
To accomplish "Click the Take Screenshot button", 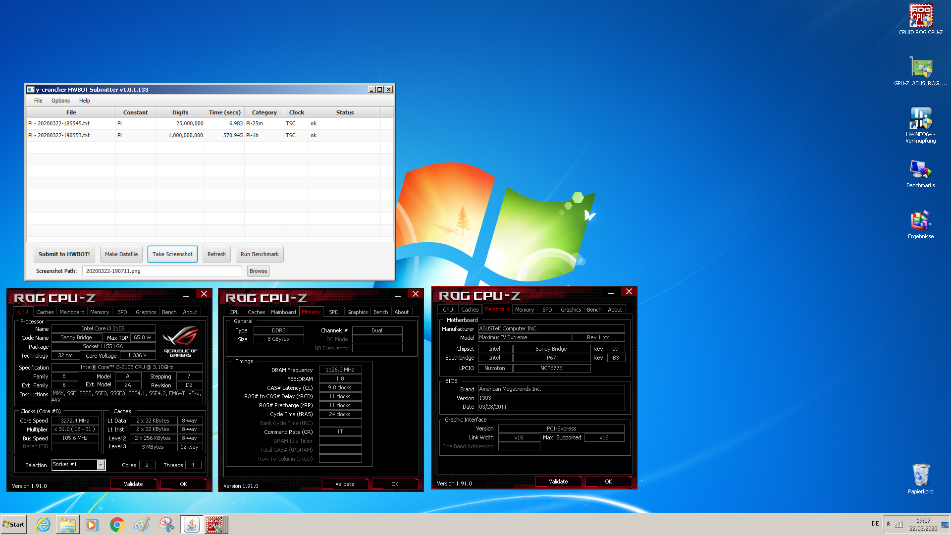I will coord(172,254).
